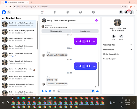Open TikTok from the Windows taskbar
The height and width of the screenshot is (109, 137).
point(13,98)
